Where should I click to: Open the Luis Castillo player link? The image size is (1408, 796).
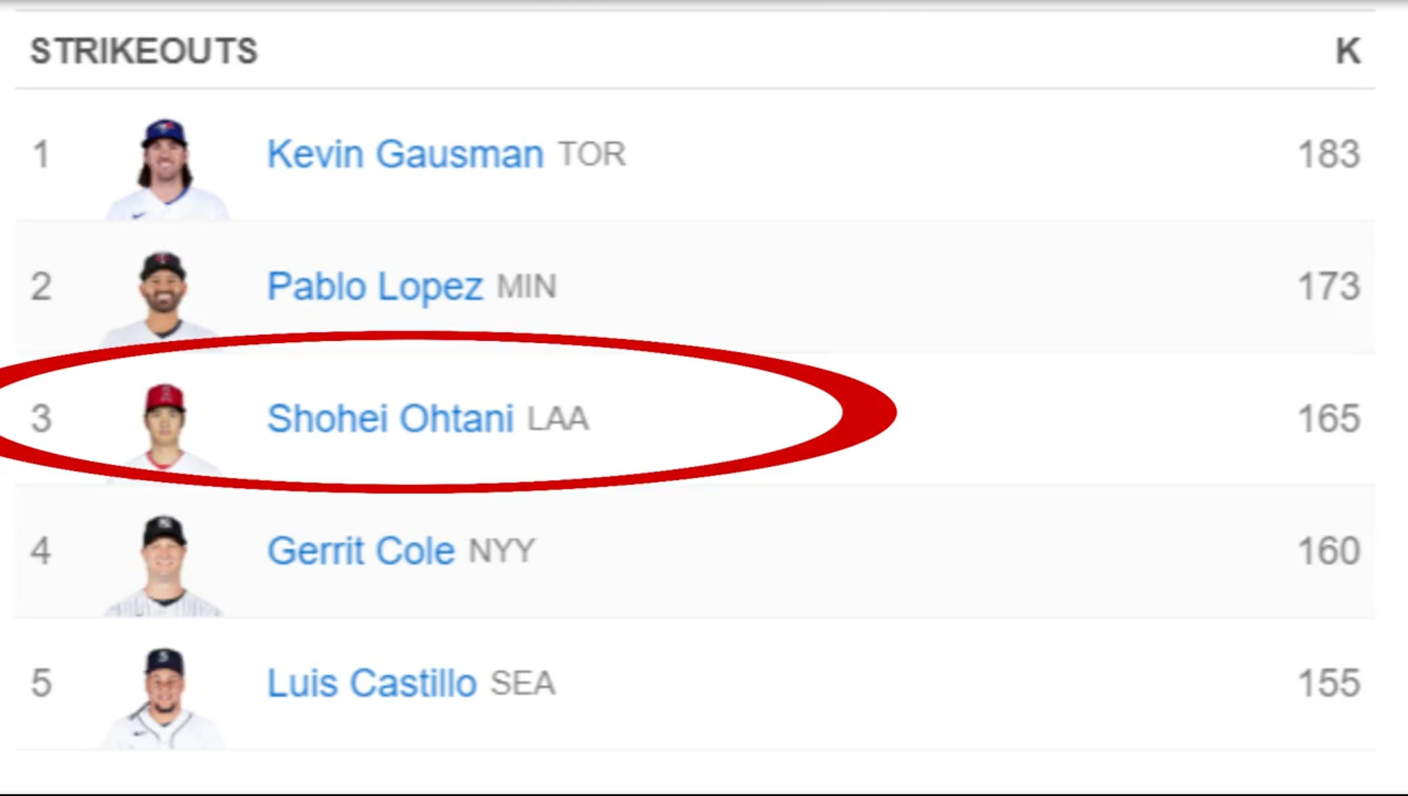coord(372,683)
